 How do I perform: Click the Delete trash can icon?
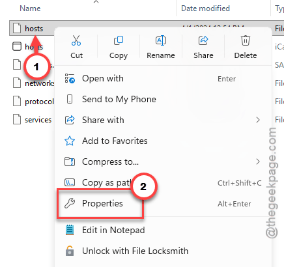pos(246,40)
